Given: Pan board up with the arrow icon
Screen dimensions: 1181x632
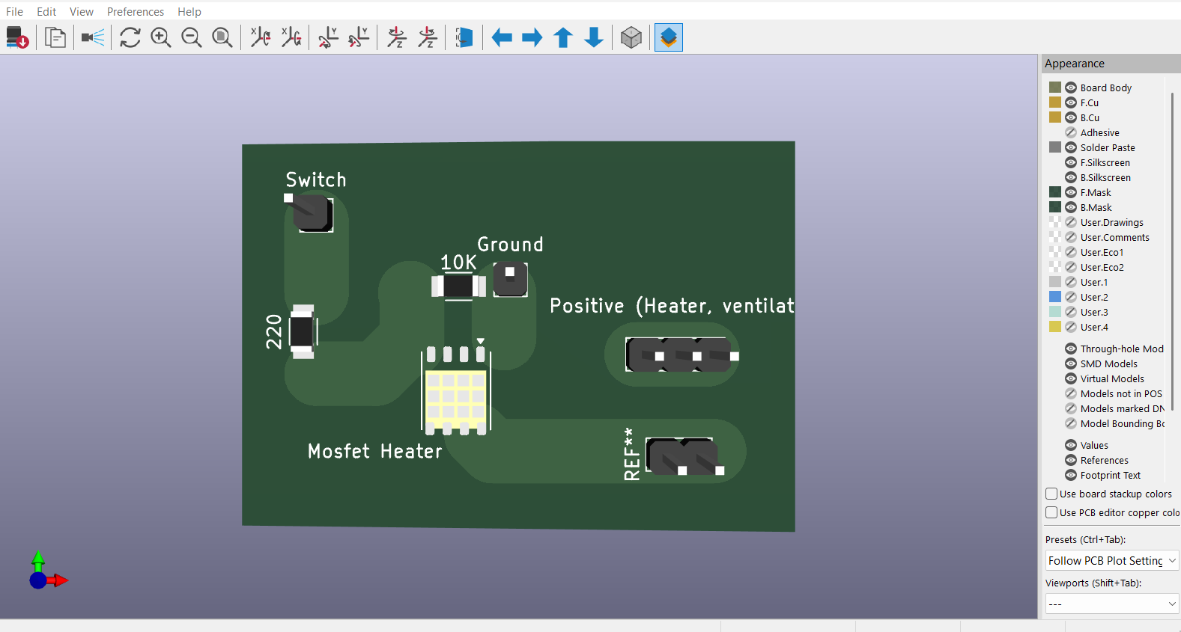Looking at the screenshot, I should click(x=563, y=37).
